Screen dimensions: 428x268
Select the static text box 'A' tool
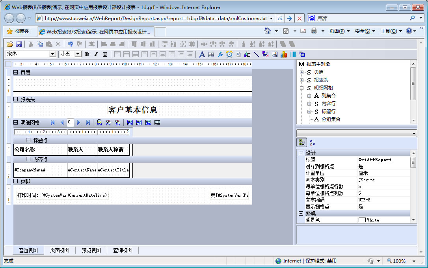202,54
